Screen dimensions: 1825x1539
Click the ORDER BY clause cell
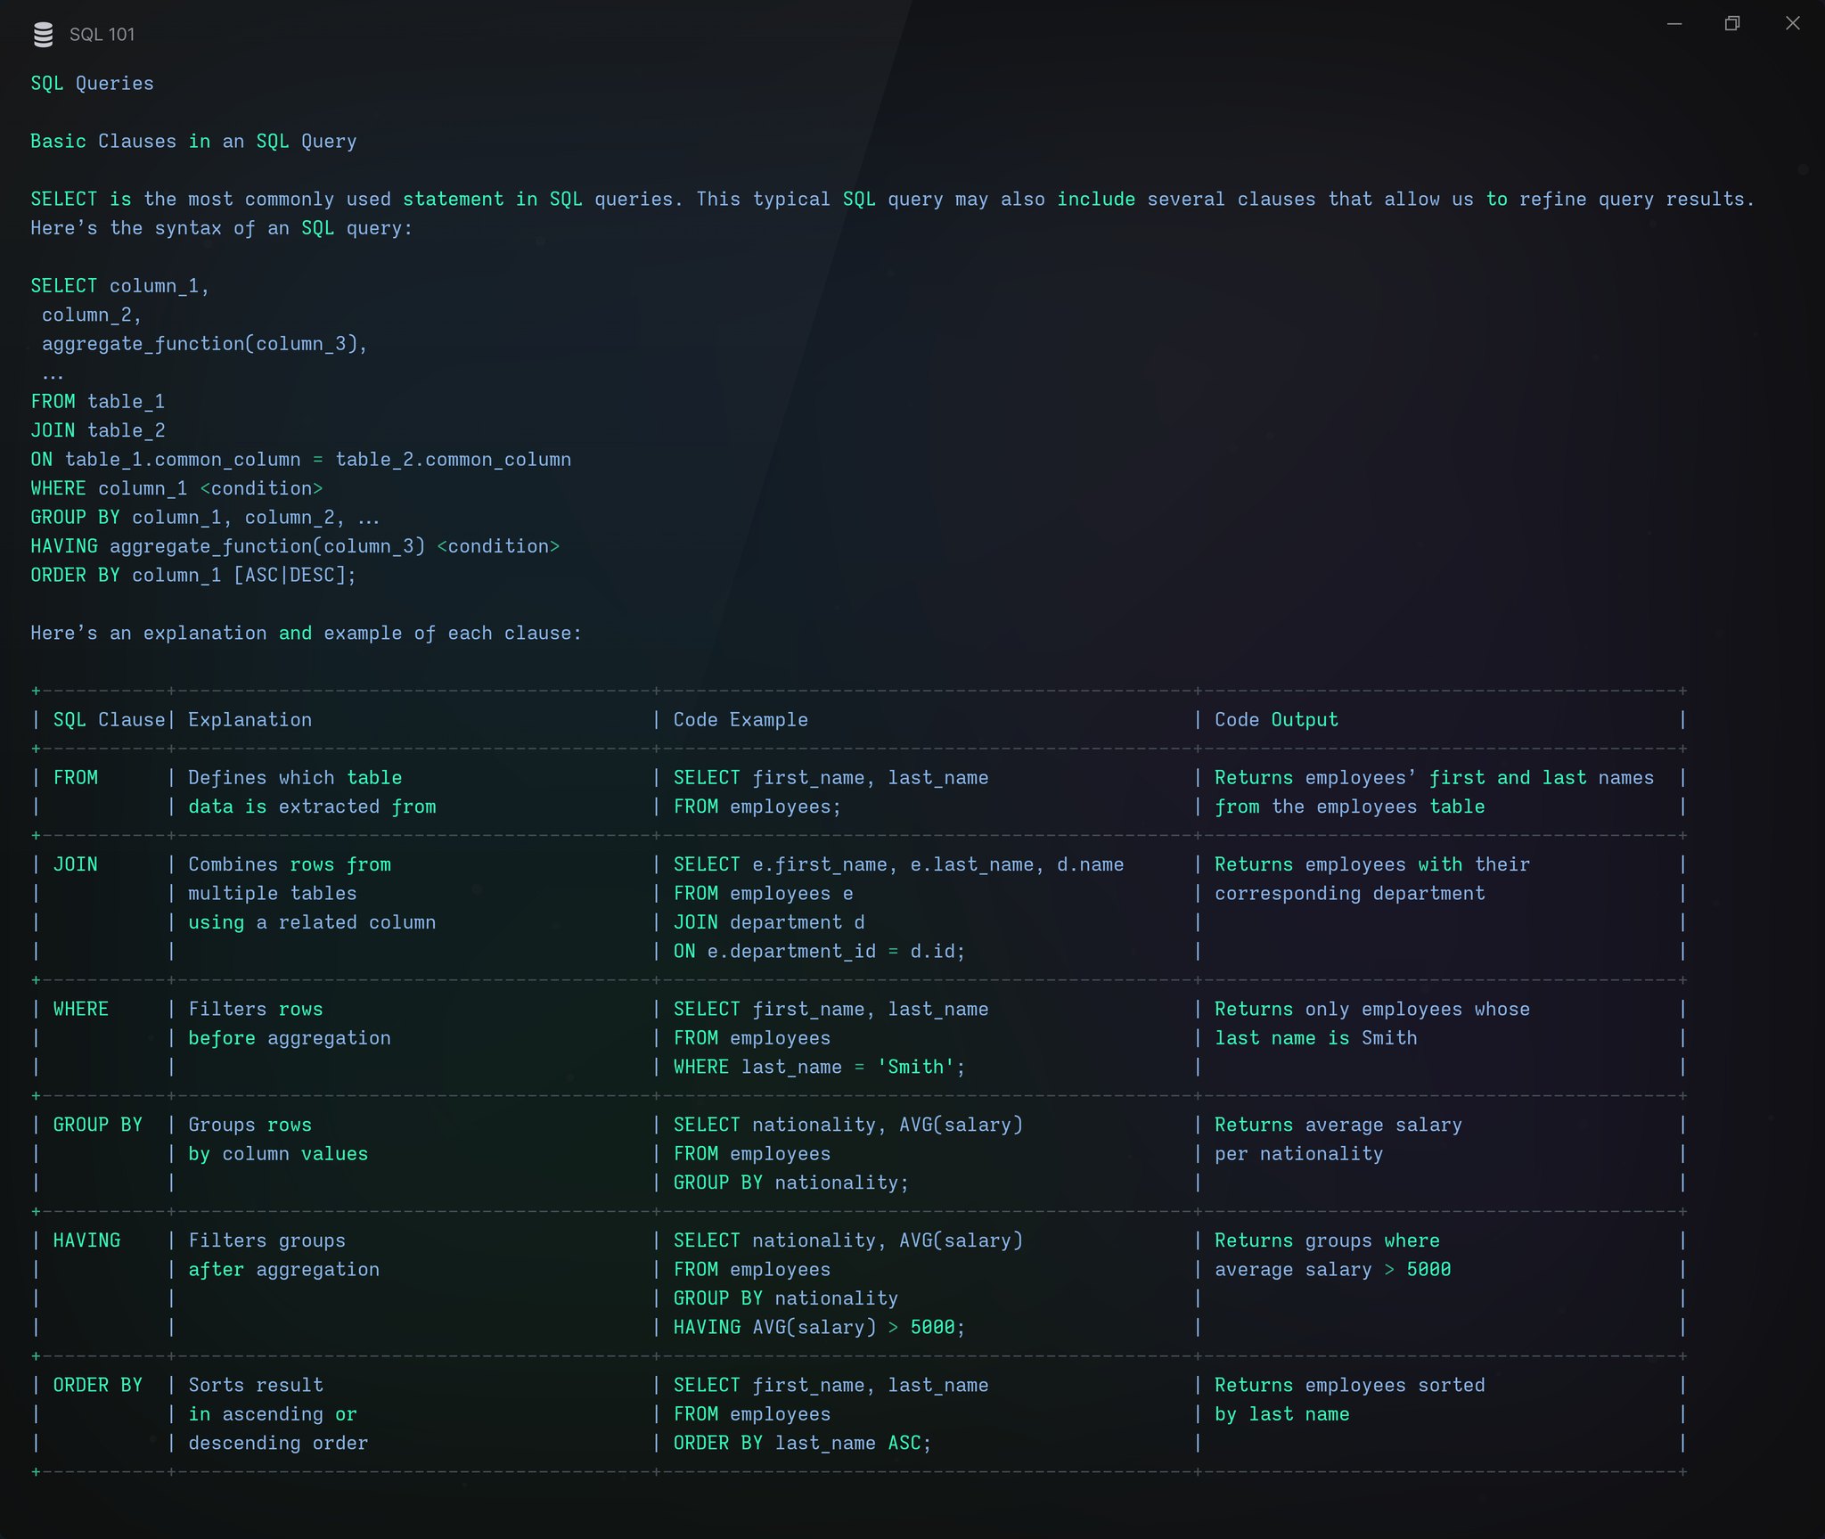(98, 1386)
